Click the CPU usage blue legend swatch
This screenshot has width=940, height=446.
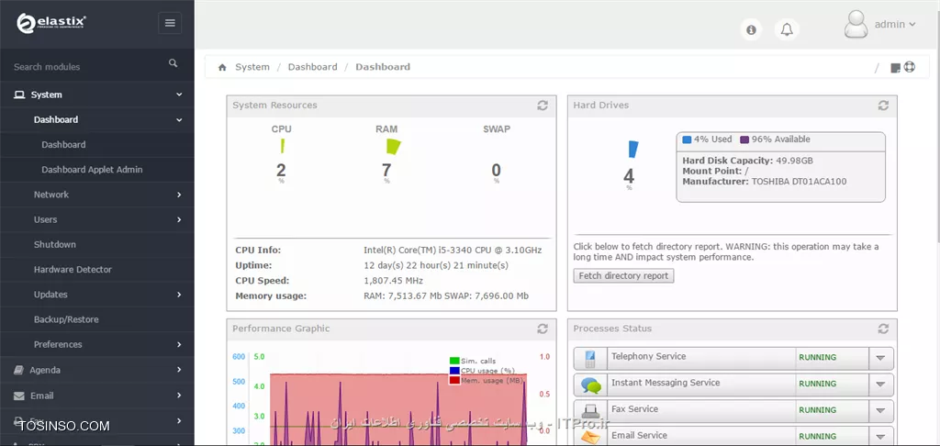(454, 371)
